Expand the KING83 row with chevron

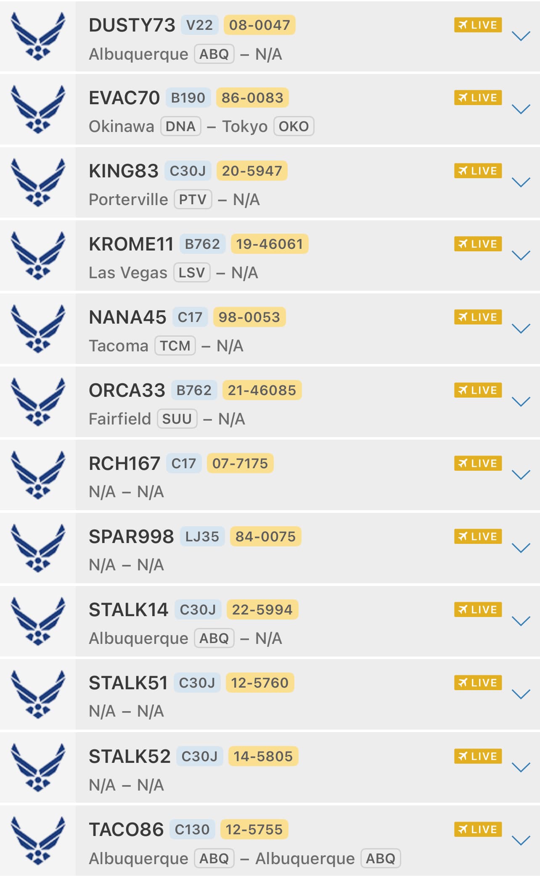click(x=521, y=182)
